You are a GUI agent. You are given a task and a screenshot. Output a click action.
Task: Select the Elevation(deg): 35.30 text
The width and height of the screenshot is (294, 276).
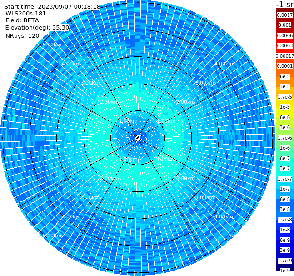tap(37, 28)
